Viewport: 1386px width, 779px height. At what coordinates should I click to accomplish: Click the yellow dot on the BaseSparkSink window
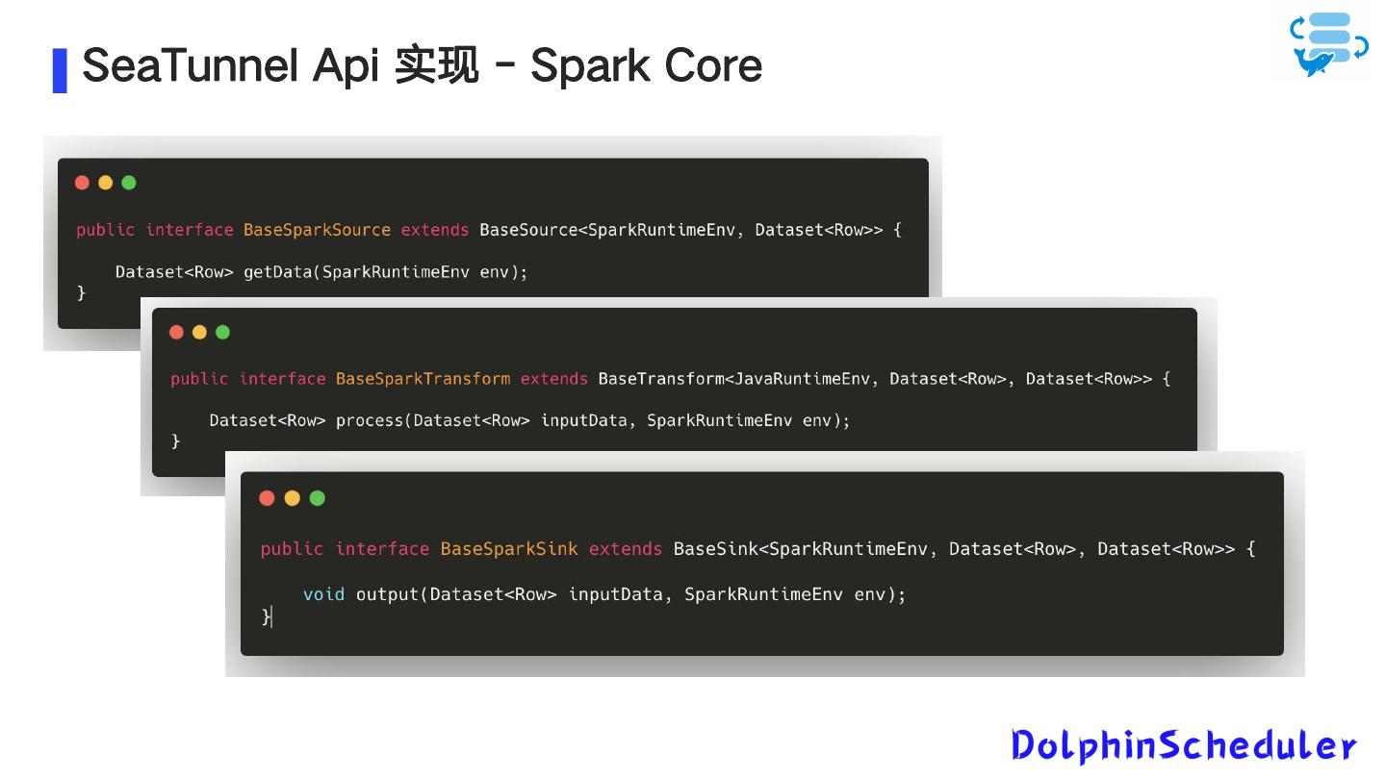[290, 497]
